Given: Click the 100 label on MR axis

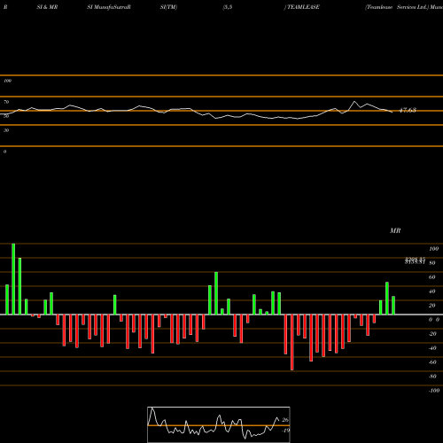Looking at the screenshot, I should pyautogui.click(x=433, y=249).
